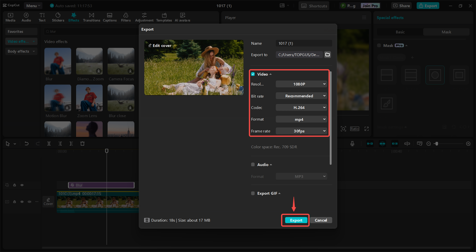The height and width of the screenshot is (252, 476).
Task: Open the AI avatars panel
Action: coord(183,17)
